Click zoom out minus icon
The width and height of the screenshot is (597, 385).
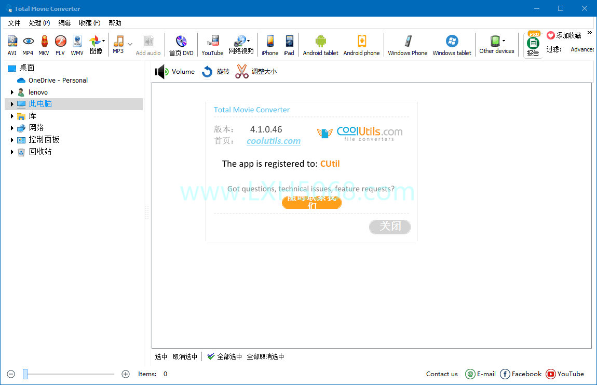coord(11,374)
